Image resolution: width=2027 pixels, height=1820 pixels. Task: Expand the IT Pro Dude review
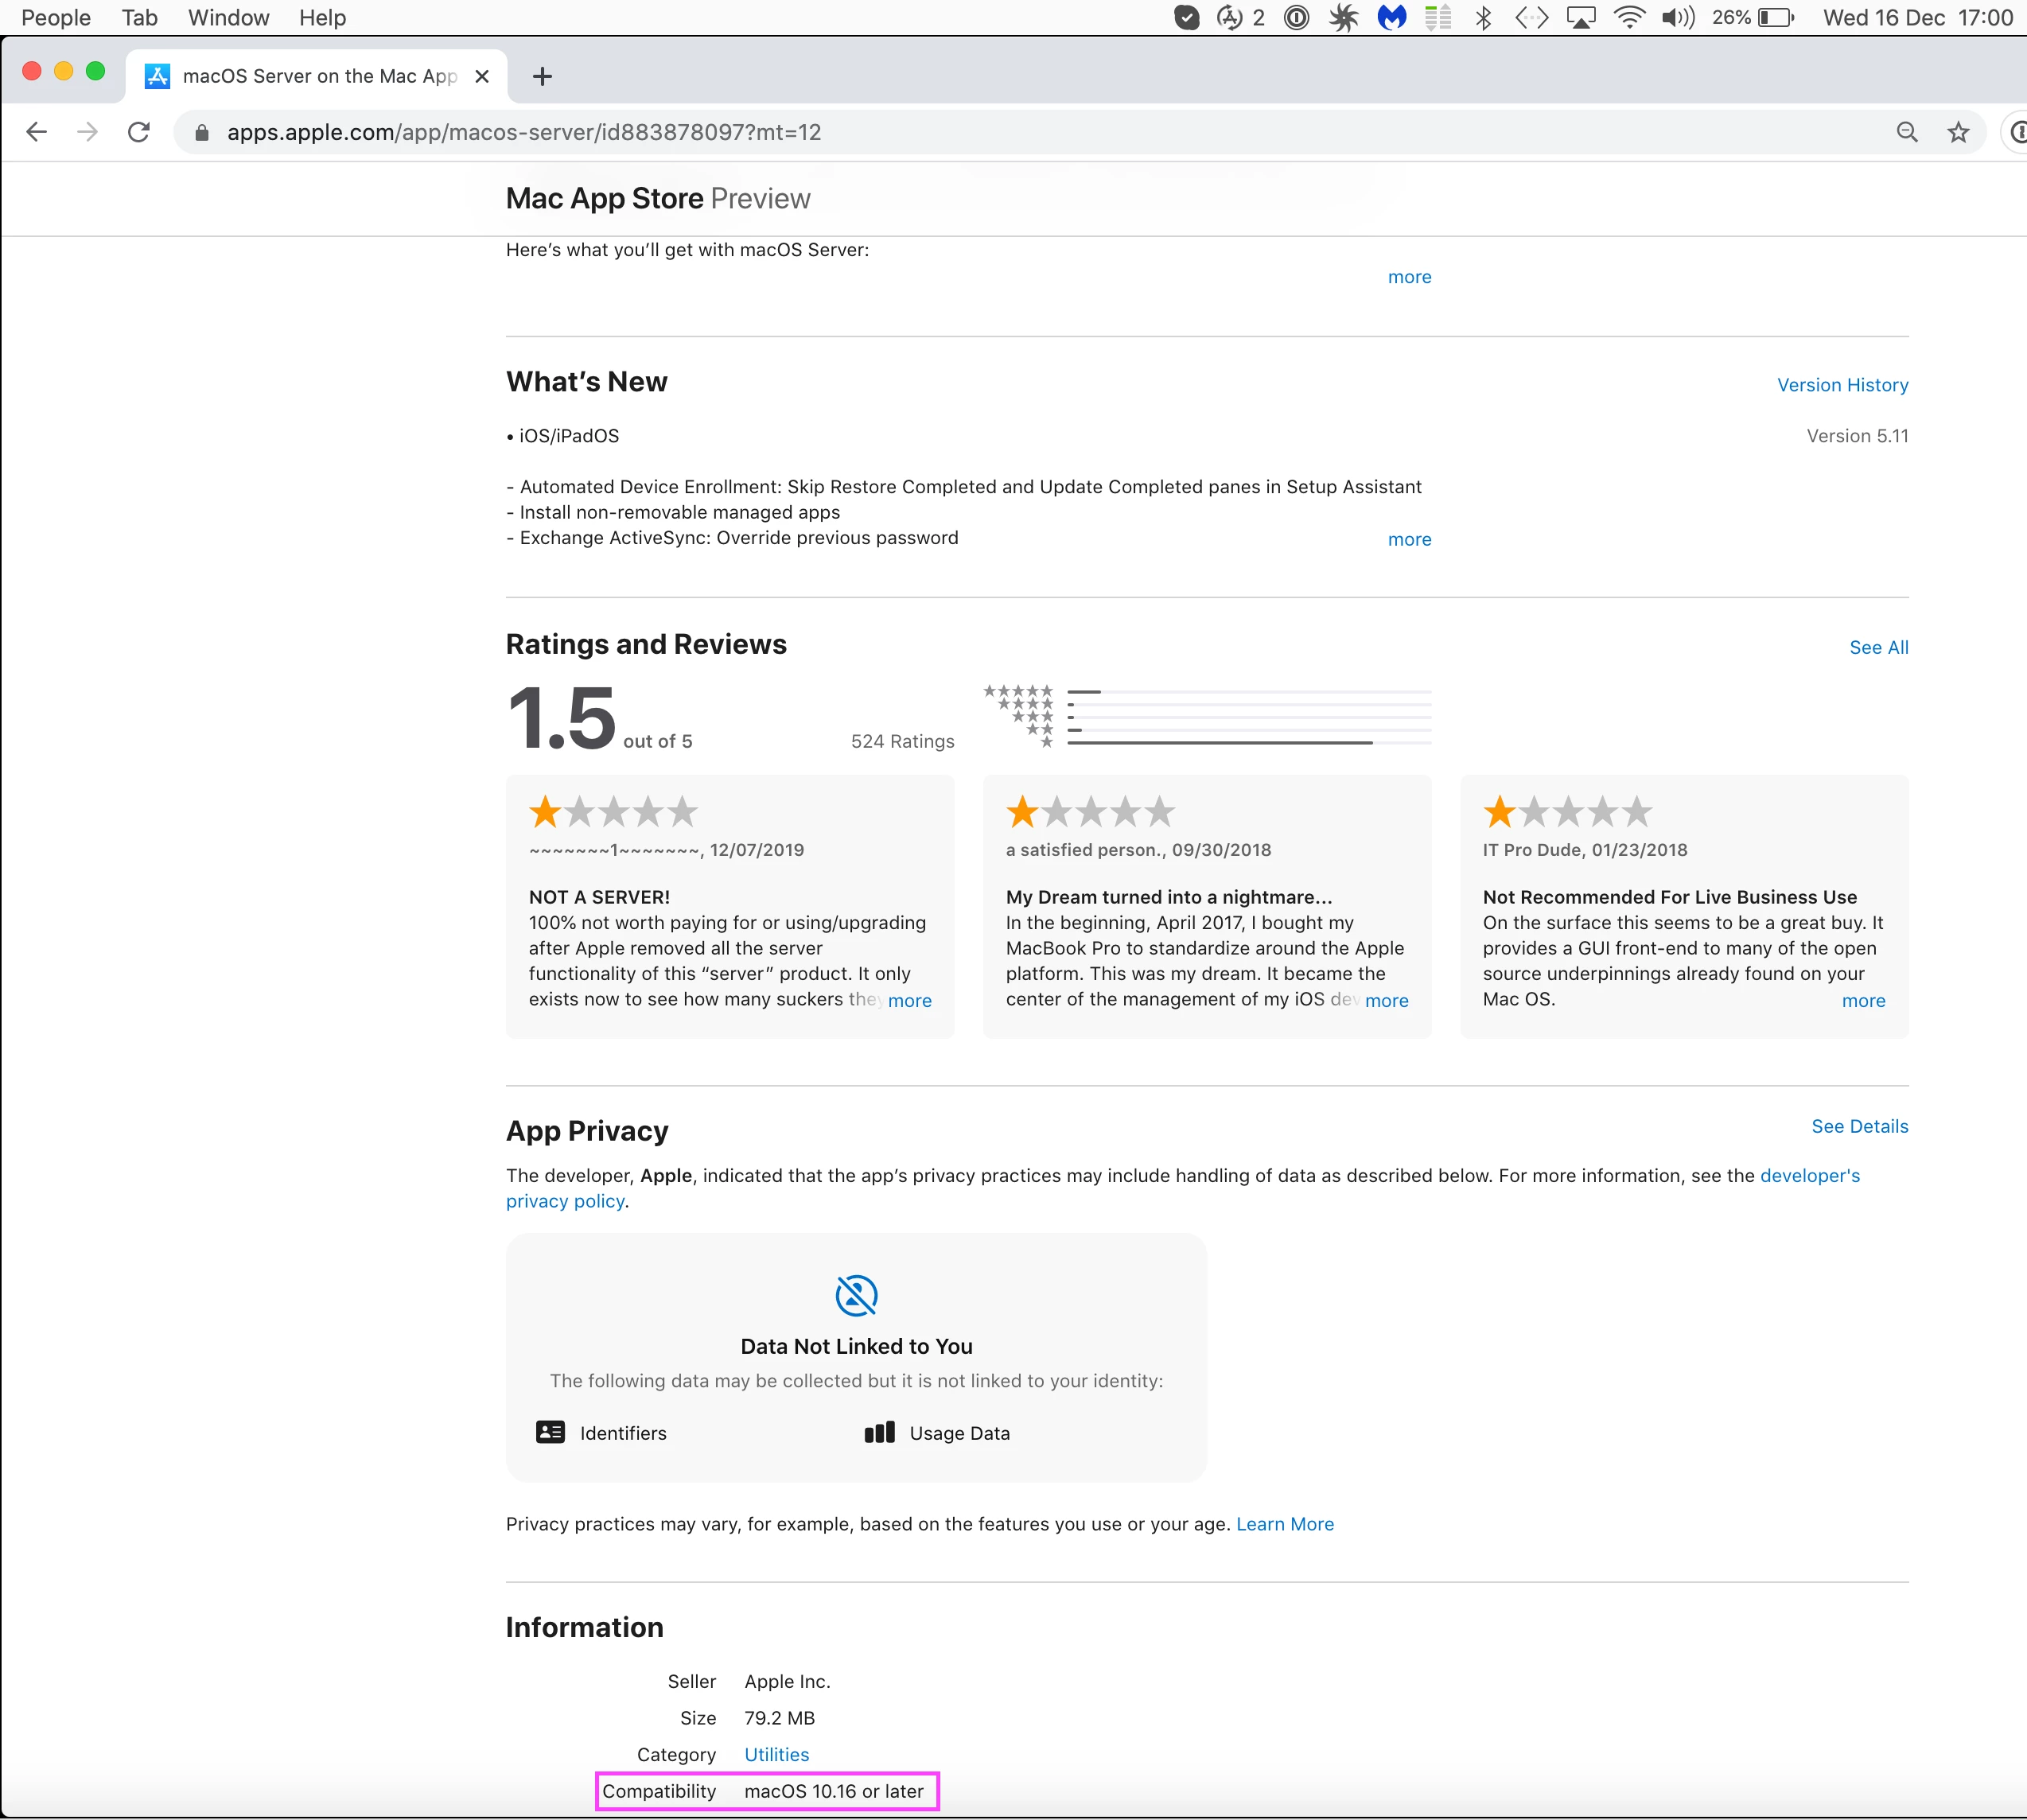(x=1863, y=1001)
